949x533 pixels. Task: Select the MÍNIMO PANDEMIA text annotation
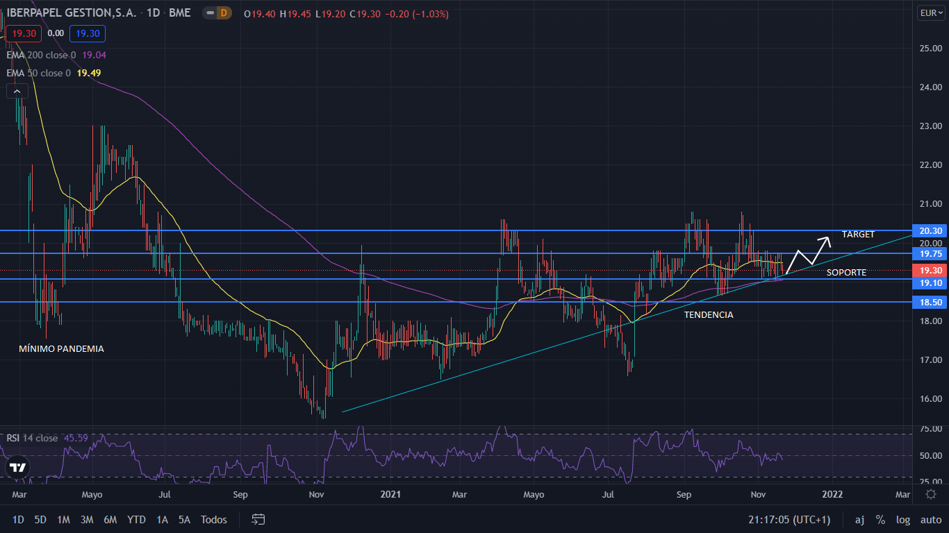pyautogui.click(x=61, y=348)
